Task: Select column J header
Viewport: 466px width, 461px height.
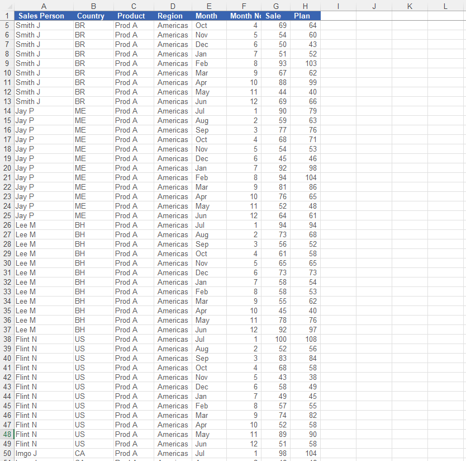Action: coord(374,6)
